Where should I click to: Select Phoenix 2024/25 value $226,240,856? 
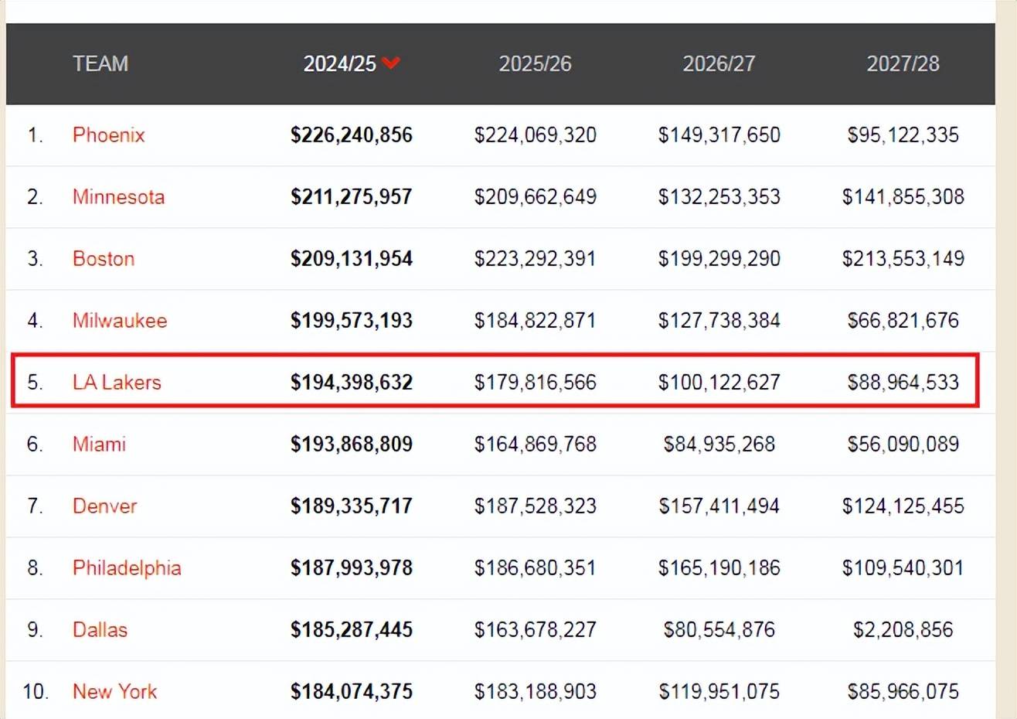(352, 135)
